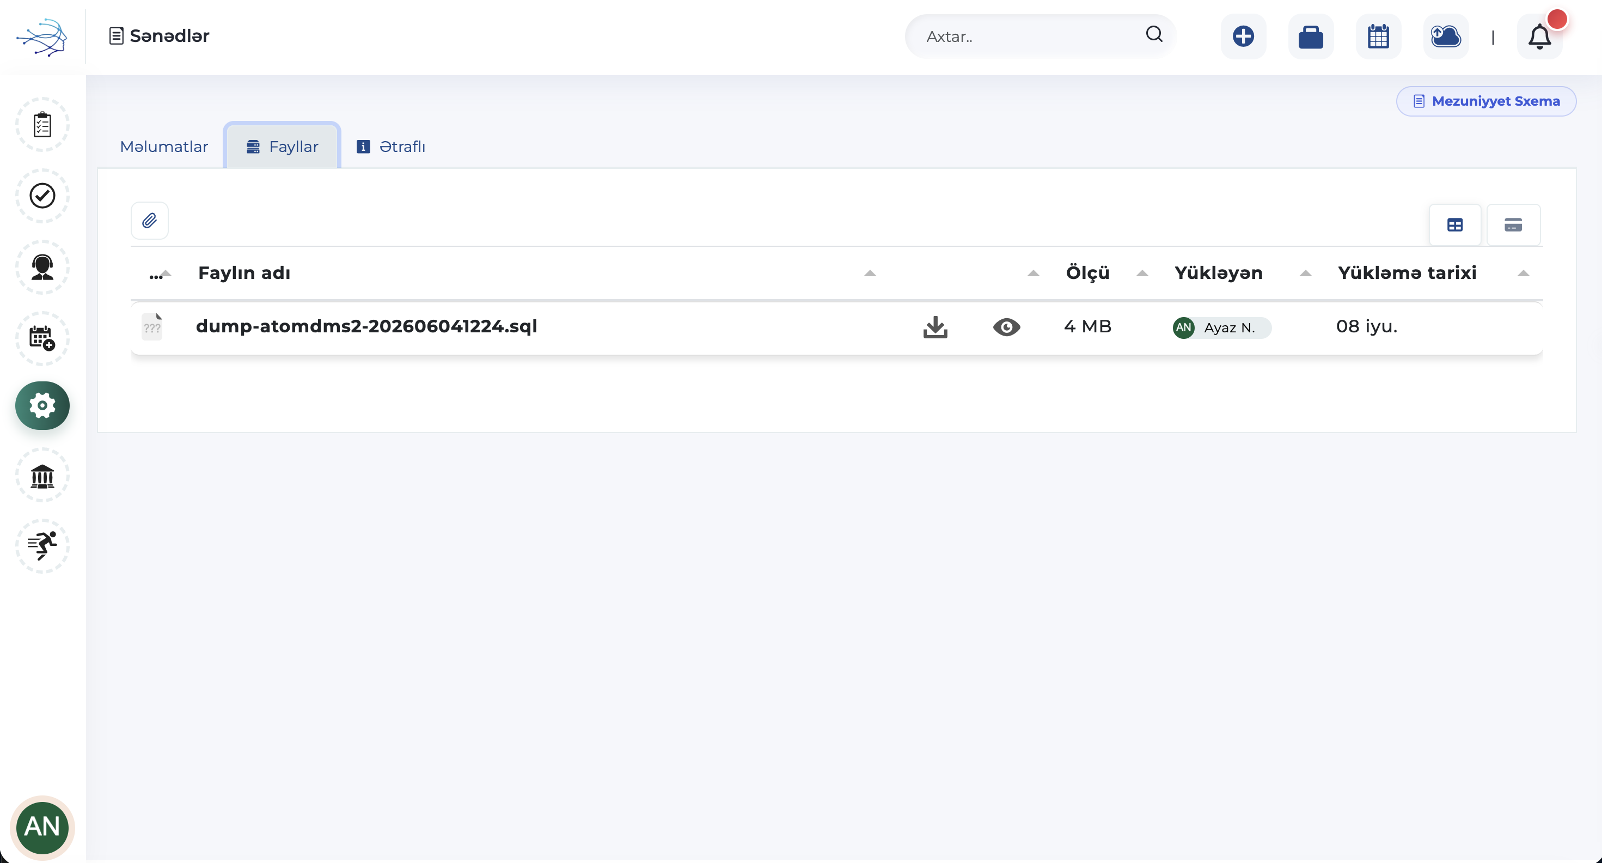Open the briefcase icon in header
The width and height of the screenshot is (1602, 863).
tap(1310, 36)
